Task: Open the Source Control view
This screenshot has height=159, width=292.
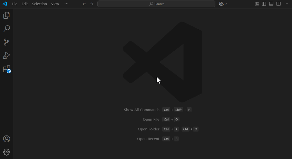Action: pyautogui.click(x=7, y=42)
